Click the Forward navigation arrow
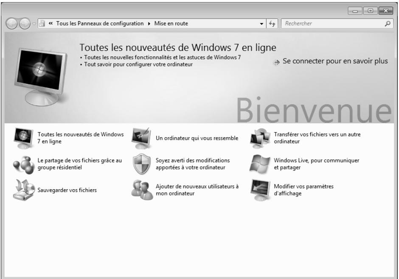The image size is (399, 279). coord(25,24)
